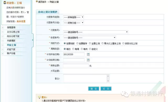Viewport: 168px width, 102px height.
Task: Click the 约定上划 breadcrumb text
Action: click(54, 2)
